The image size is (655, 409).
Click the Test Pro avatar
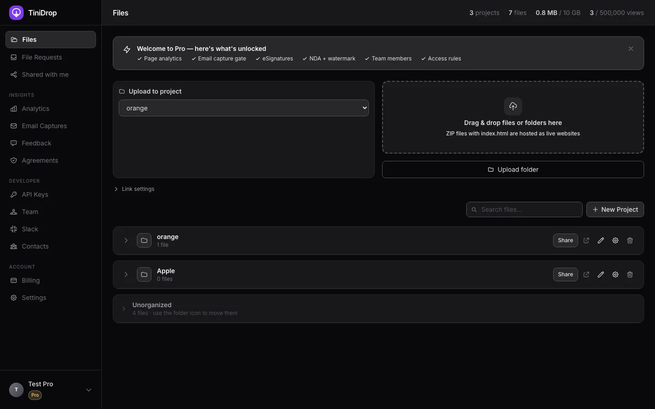16,390
